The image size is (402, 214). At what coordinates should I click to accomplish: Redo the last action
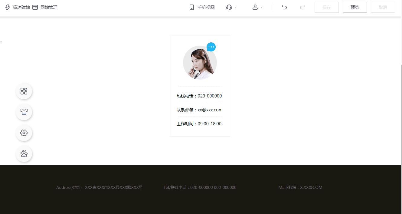click(x=302, y=7)
